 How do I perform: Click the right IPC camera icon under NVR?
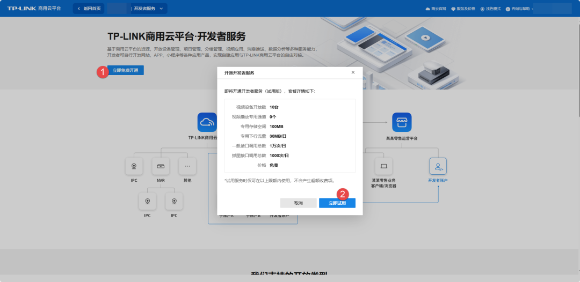point(174,201)
